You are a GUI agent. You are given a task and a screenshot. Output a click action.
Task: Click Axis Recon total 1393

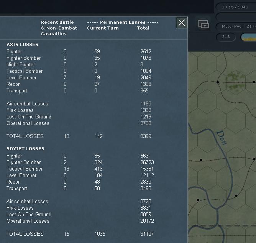tap(146, 84)
